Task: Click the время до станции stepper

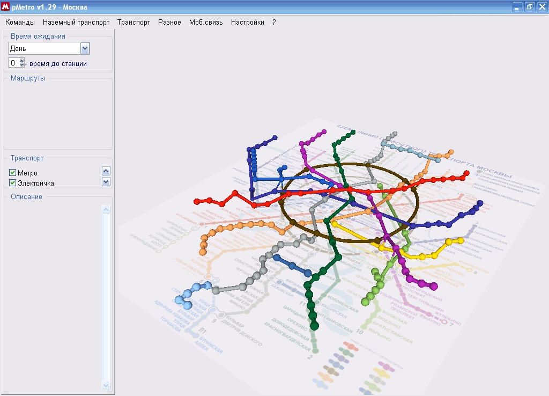Action: [x=21, y=63]
